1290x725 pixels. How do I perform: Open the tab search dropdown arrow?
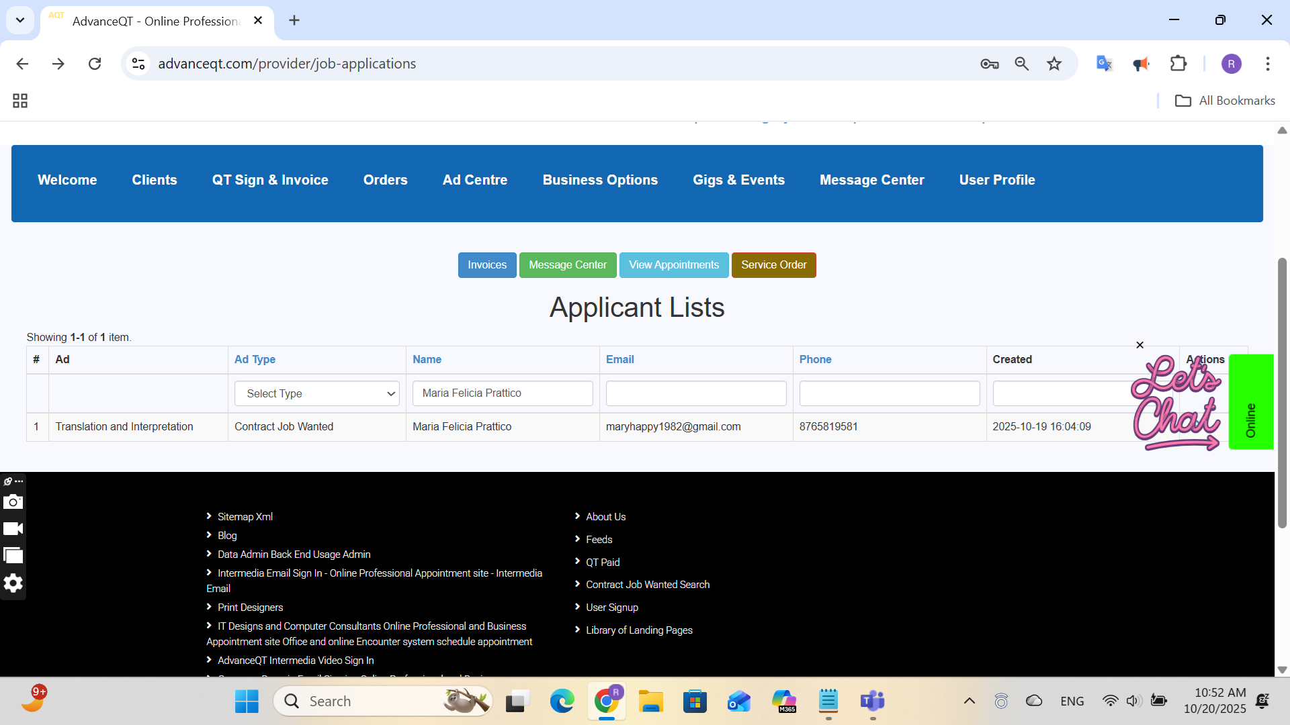(20, 20)
